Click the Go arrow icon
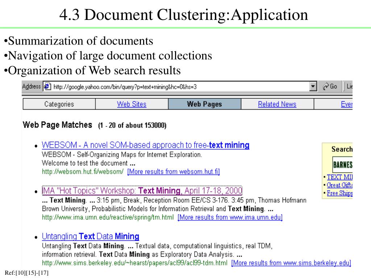Viewport: 371px width, 278px height. [x=326, y=87]
